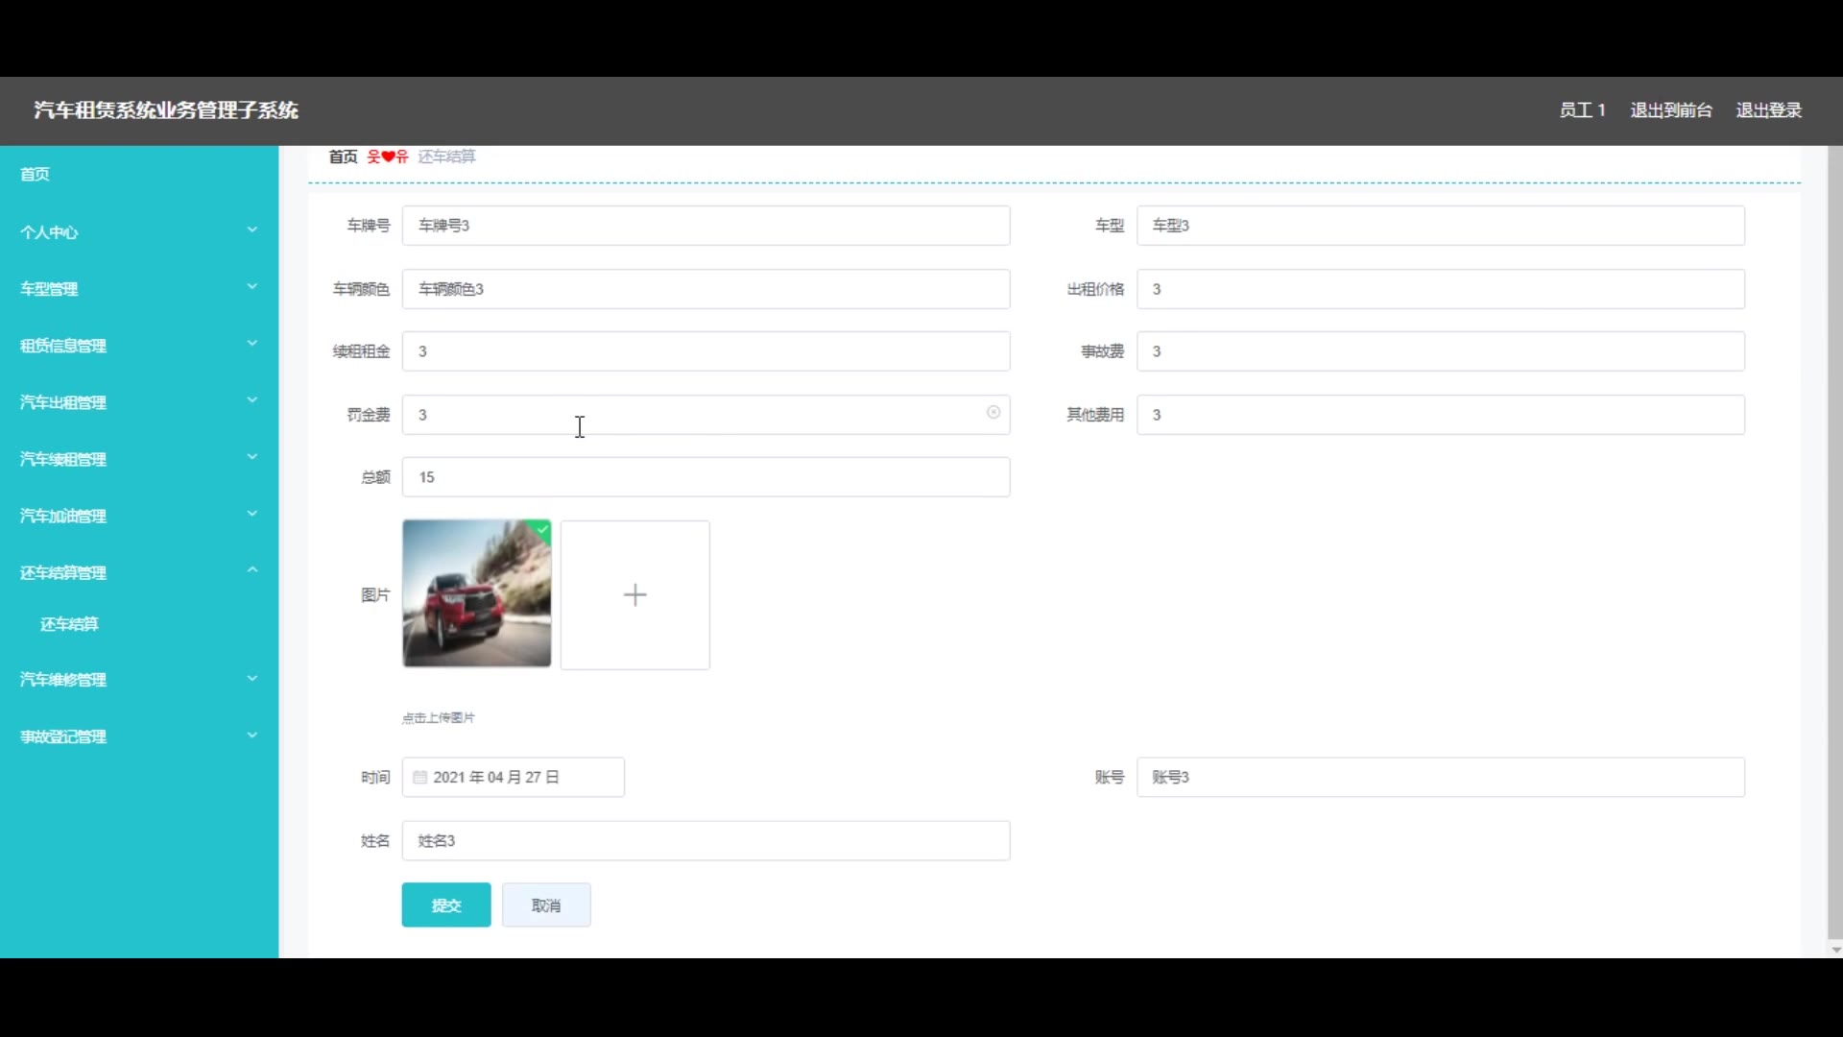Expand the 车型管理 sidebar section
The image size is (1843, 1037).
tap(139, 288)
